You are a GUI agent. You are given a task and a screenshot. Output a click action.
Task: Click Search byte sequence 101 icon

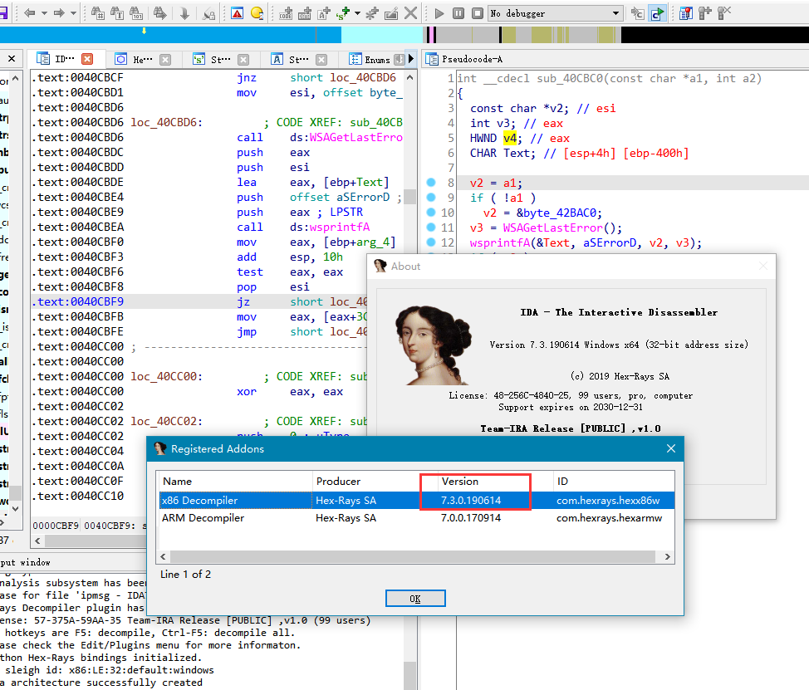coord(136,13)
